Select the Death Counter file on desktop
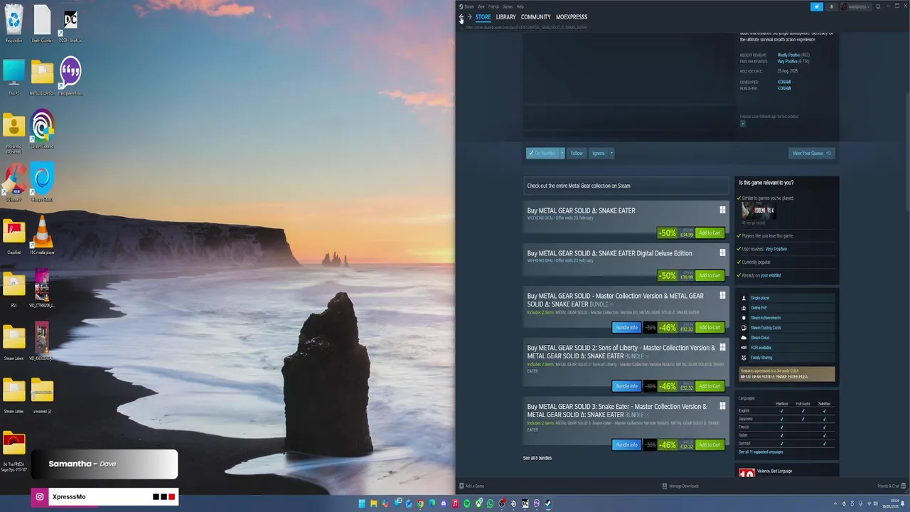Image resolution: width=910 pixels, height=512 pixels. click(x=42, y=23)
